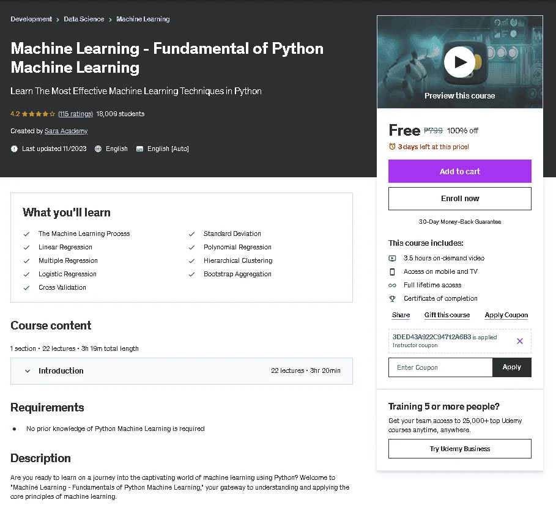556x508 pixels.
Task: Click the Full lifetime access text
Action: tap(432, 285)
